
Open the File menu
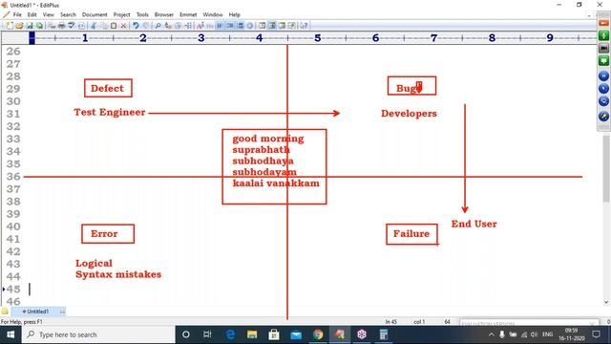(17, 14)
